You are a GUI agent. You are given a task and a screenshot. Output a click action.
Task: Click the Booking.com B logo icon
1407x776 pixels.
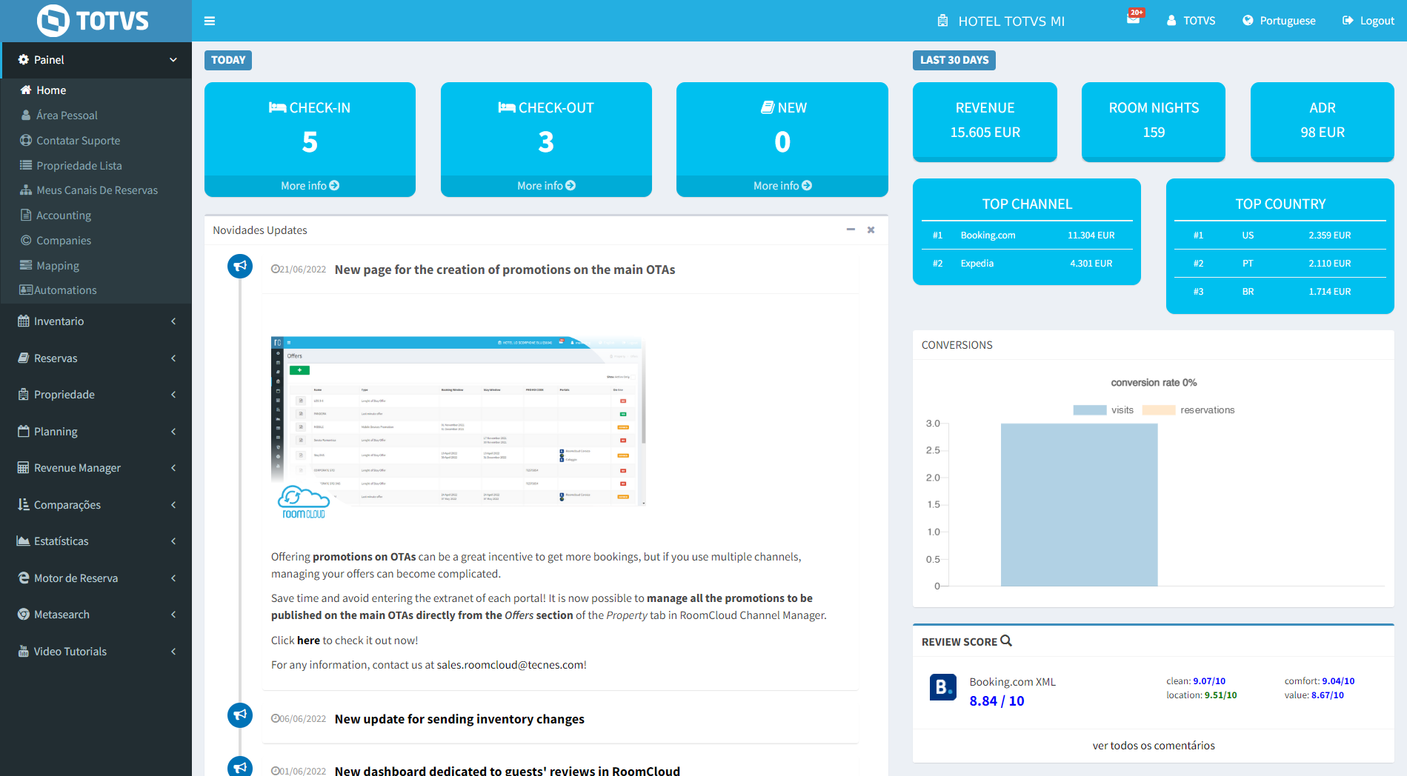click(942, 687)
